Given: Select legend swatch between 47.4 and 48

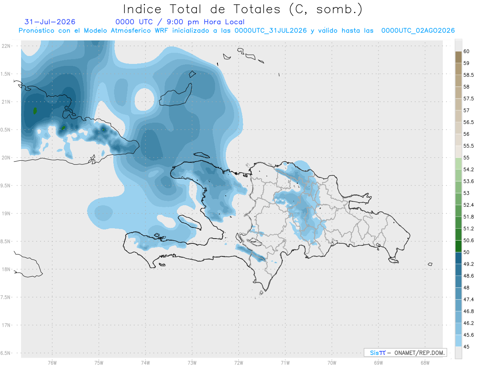Looking at the screenshot, I should [458, 293].
